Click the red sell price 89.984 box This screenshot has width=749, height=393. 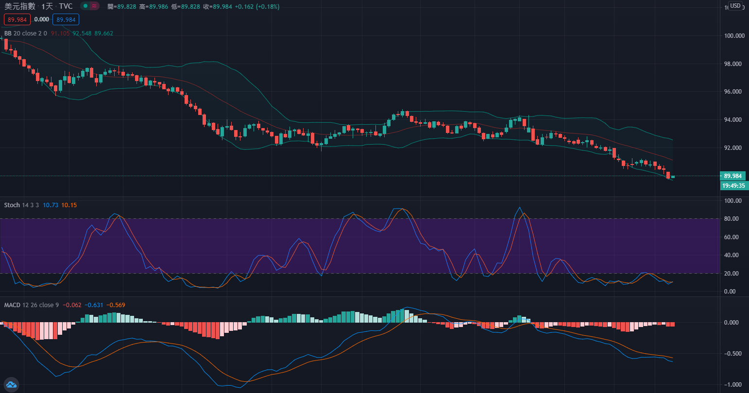pyautogui.click(x=17, y=19)
